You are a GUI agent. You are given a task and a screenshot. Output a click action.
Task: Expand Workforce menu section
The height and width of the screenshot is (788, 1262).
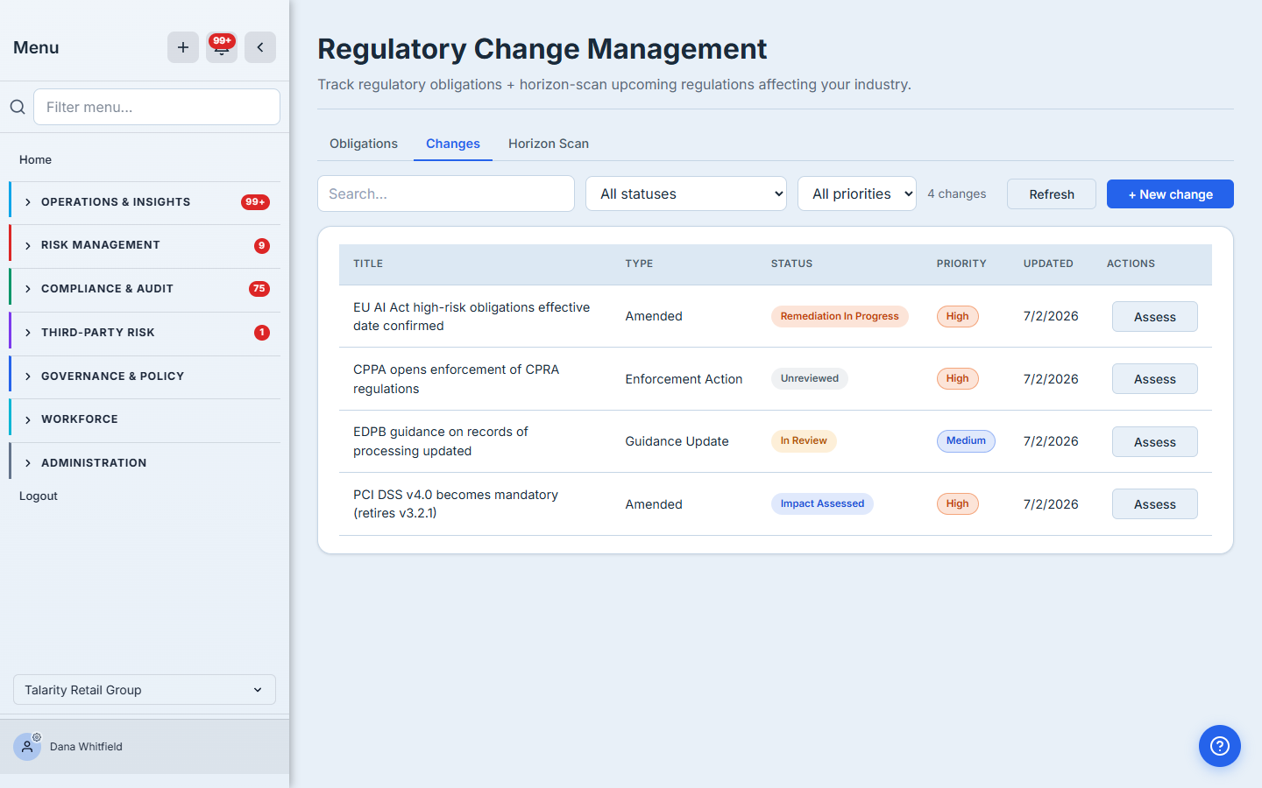[x=145, y=419]
